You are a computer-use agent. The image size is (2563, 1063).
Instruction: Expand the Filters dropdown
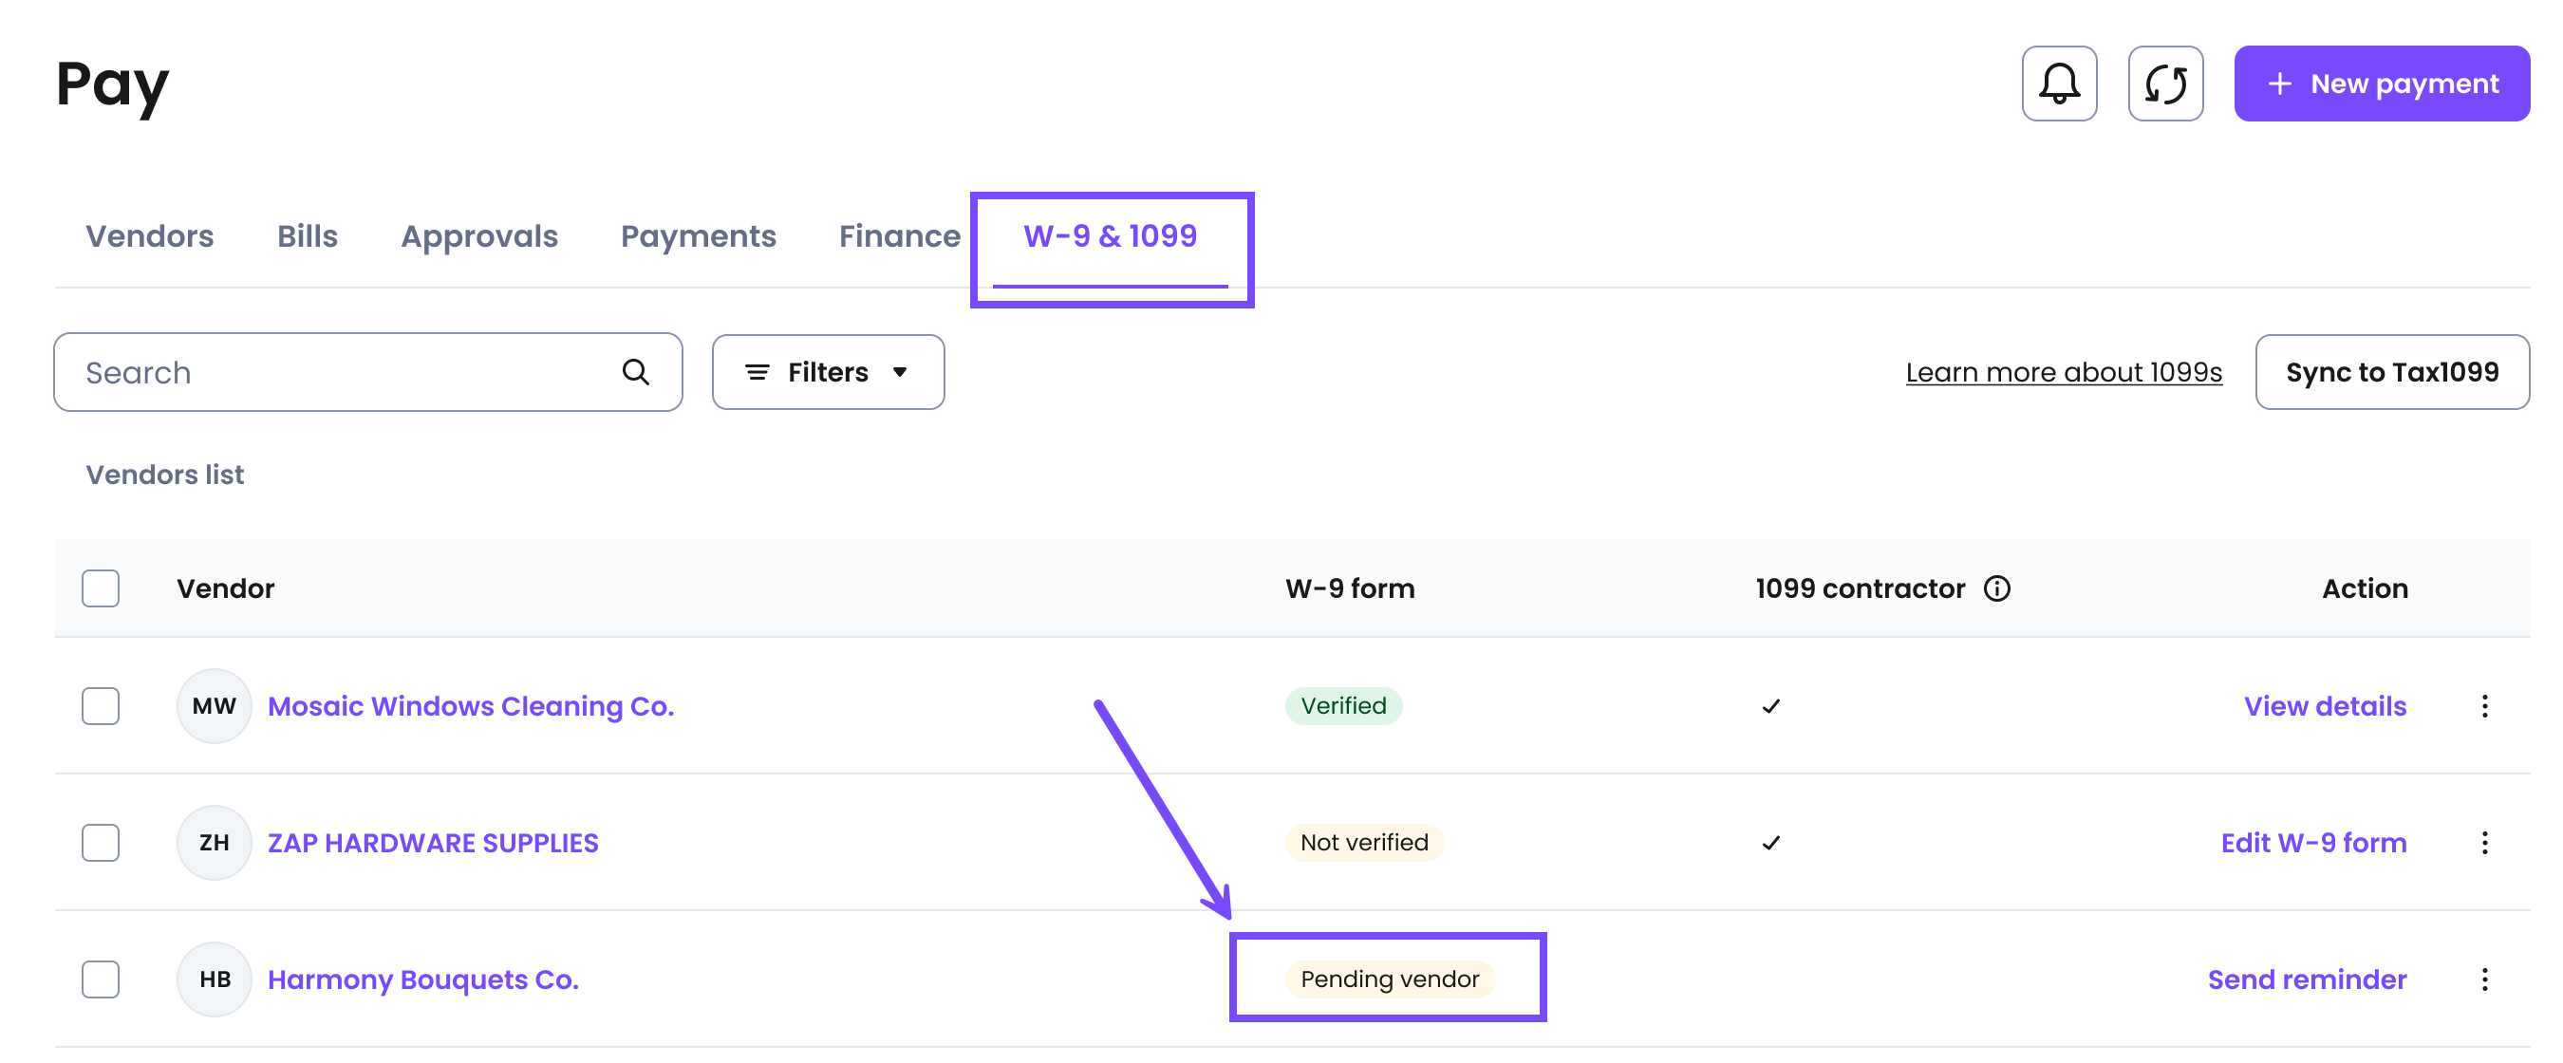click(x=827, y=372)
